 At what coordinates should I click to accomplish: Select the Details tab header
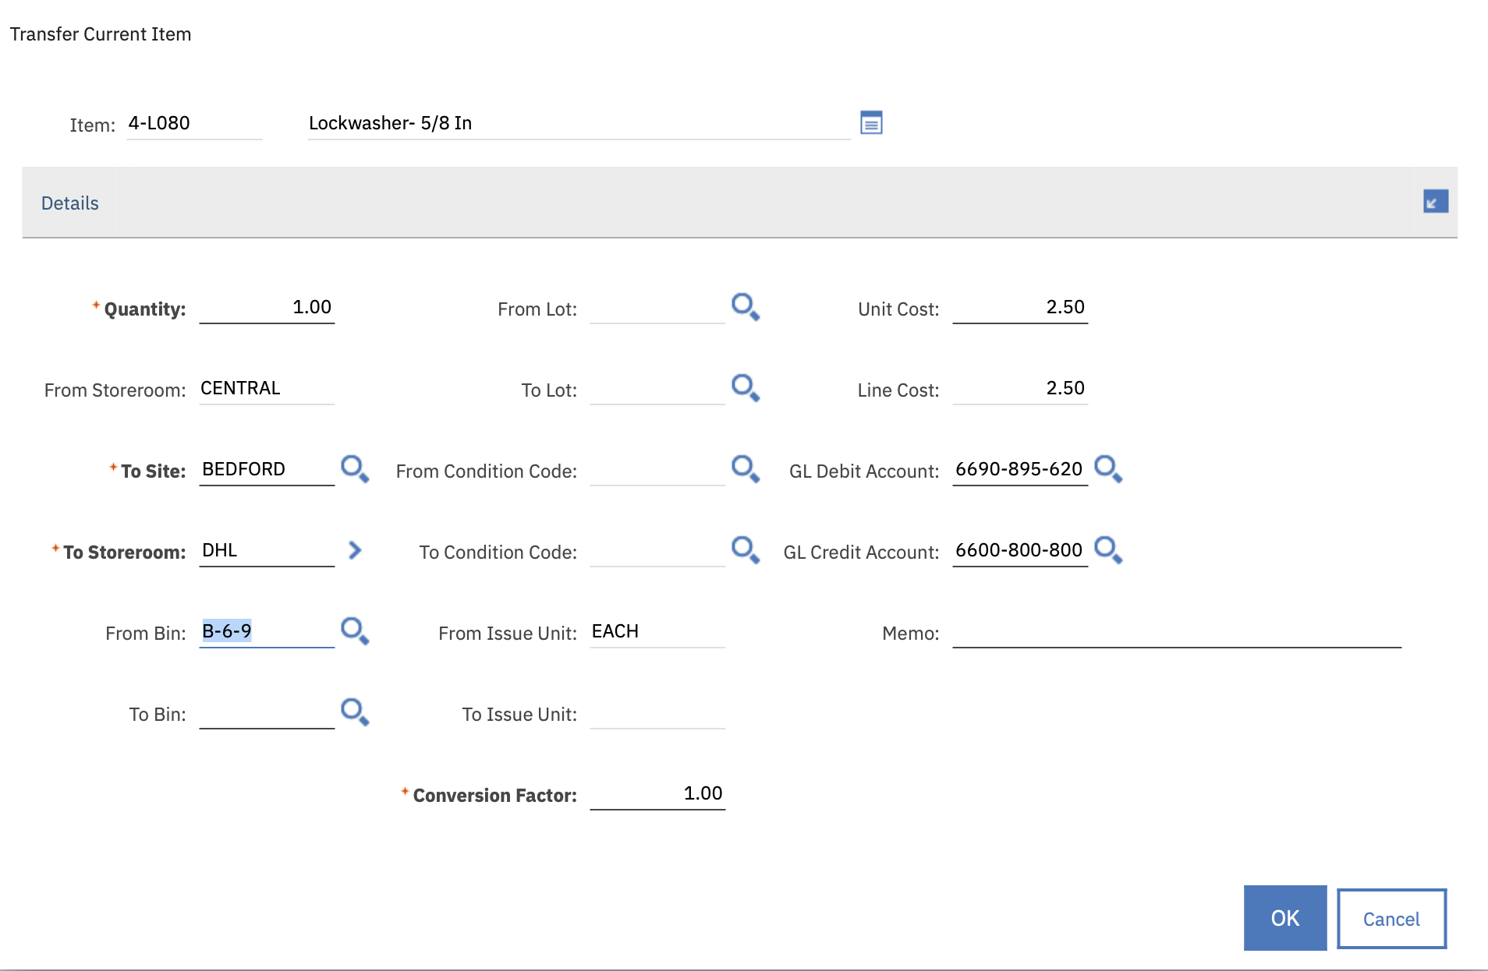(70, 203)
